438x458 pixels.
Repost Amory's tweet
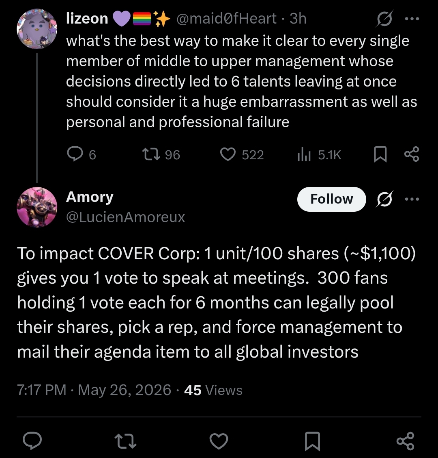(125, 441)
